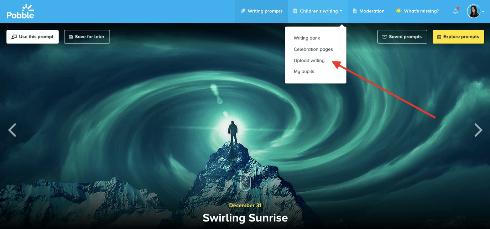Go to next prompt with right arrow
The width and height of the screenshot is (490, 229).
[478, 130]
